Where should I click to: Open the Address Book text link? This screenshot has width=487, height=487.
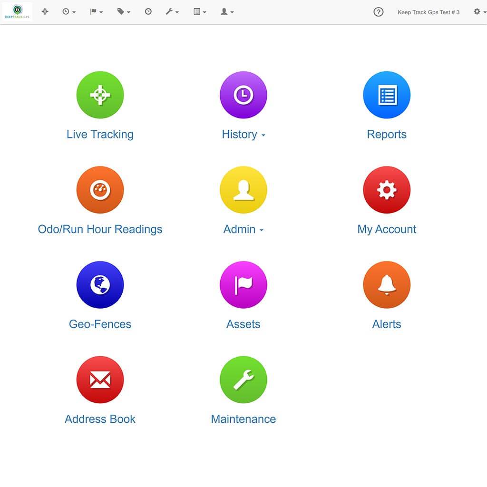(100, 419)
